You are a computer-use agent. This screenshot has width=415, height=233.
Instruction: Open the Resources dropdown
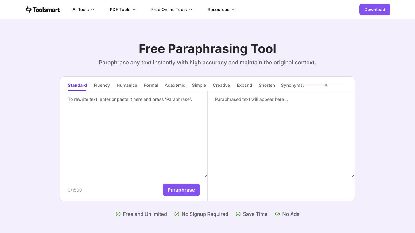tap(221, 10)
